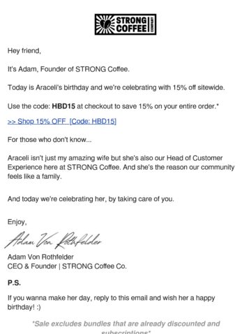Click the 'It's Adam, Founder' sentence
The width and height of the screenshot is (251, 334).
[x=68, y=69]
